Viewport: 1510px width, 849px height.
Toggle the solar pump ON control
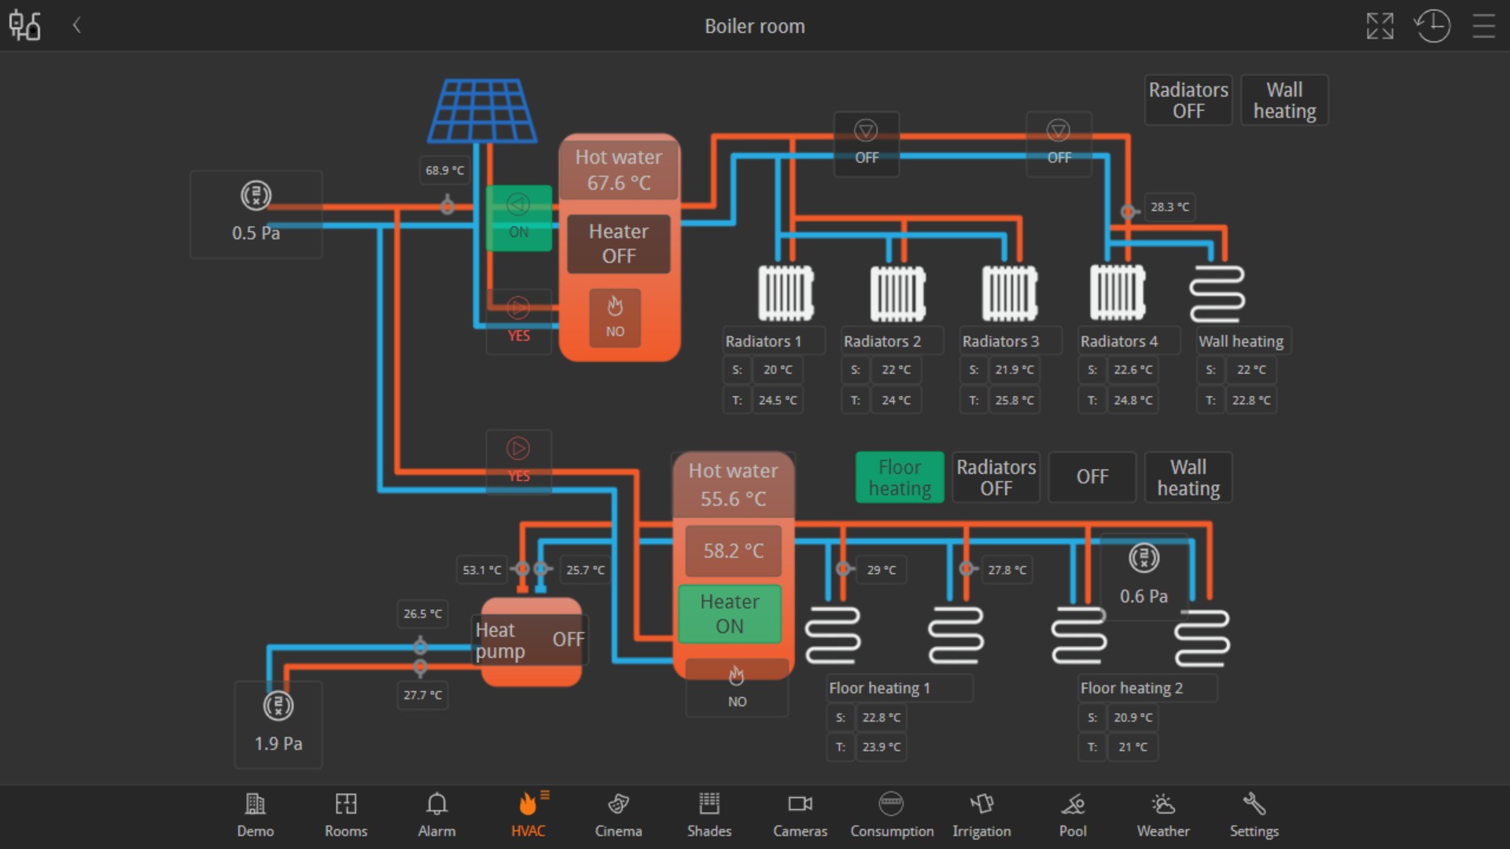click(x=518, y=218)
